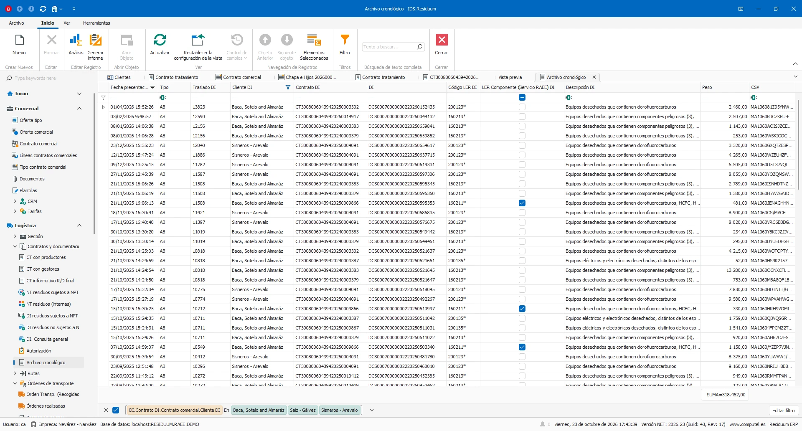802x431 pixels.
Task: Expand the Rutas tree node
Action: pyautogui.click(x=15, y=373)
